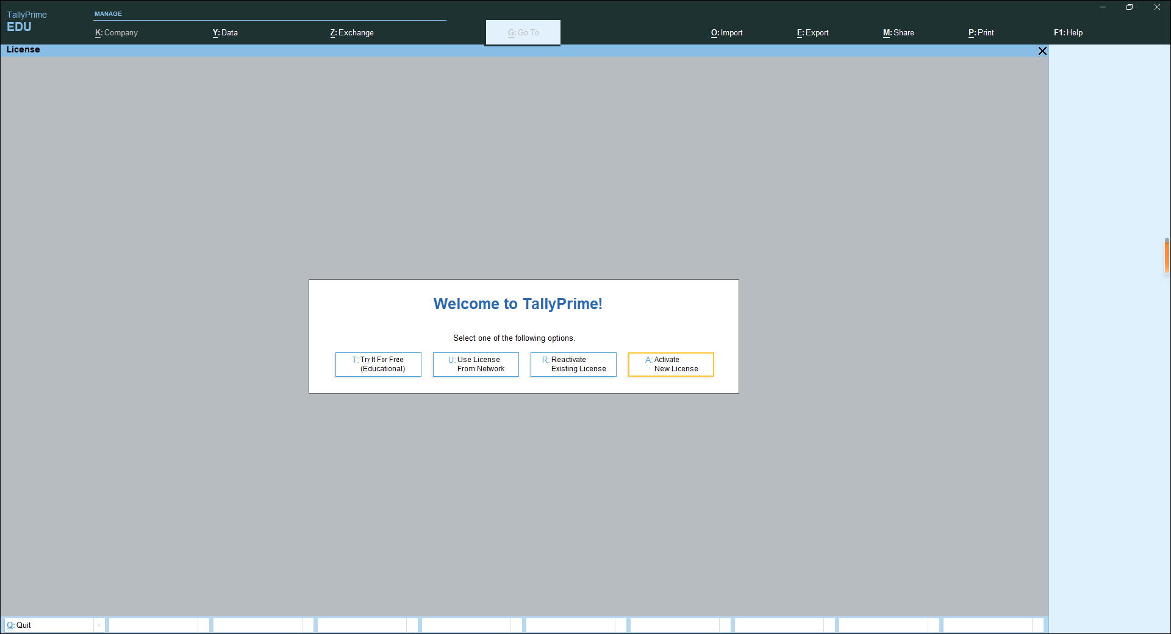Click Reactivate Existing License
Viewport: 1171px width, 634px height.
[x=573, y=365]
